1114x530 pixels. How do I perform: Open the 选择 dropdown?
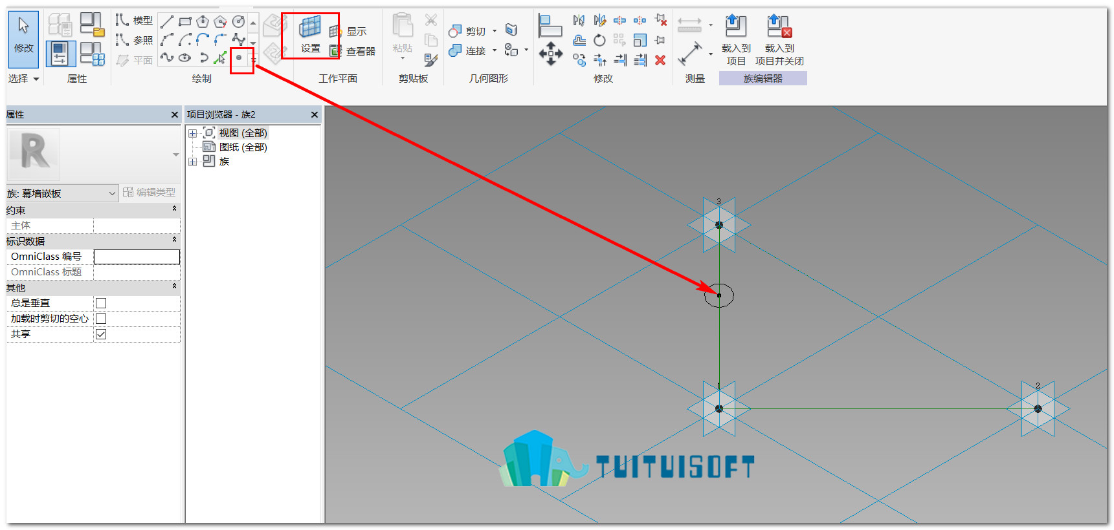(x=24, y=78)
